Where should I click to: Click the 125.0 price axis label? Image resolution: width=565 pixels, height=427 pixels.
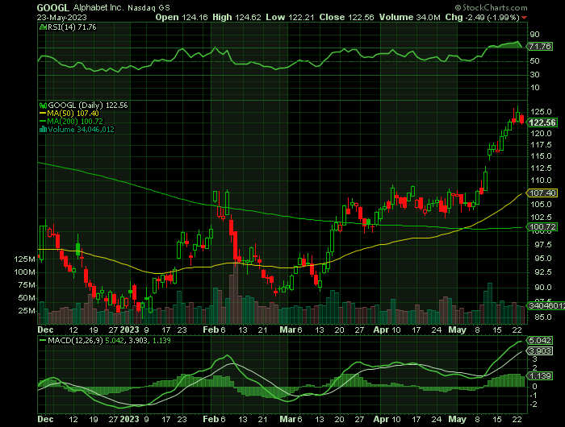[541, 112]
